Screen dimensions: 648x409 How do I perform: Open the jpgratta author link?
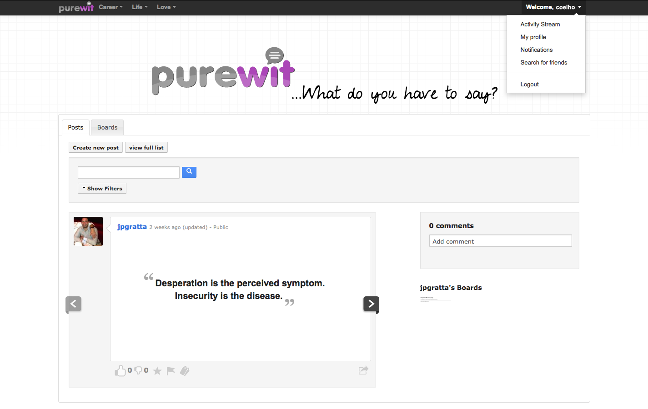point(132,227)
